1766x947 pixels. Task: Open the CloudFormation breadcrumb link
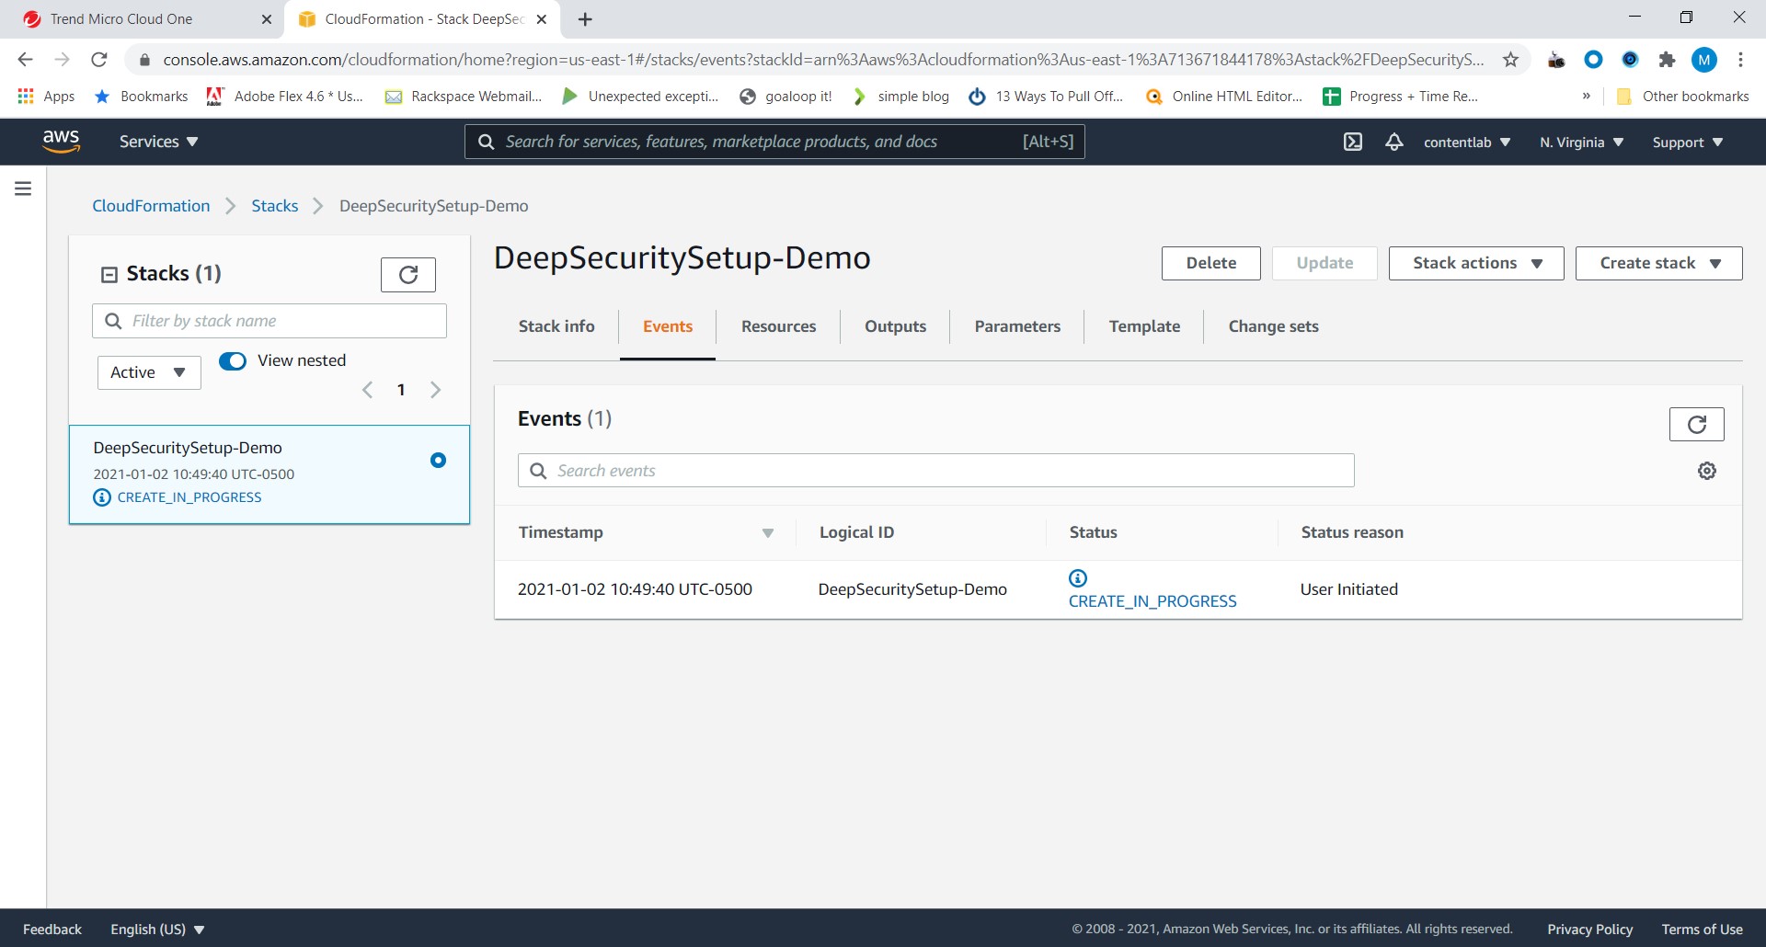151,206
